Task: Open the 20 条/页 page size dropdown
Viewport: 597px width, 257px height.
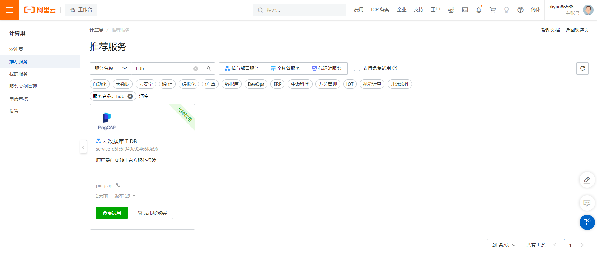Action: click(x=504, y=245)
